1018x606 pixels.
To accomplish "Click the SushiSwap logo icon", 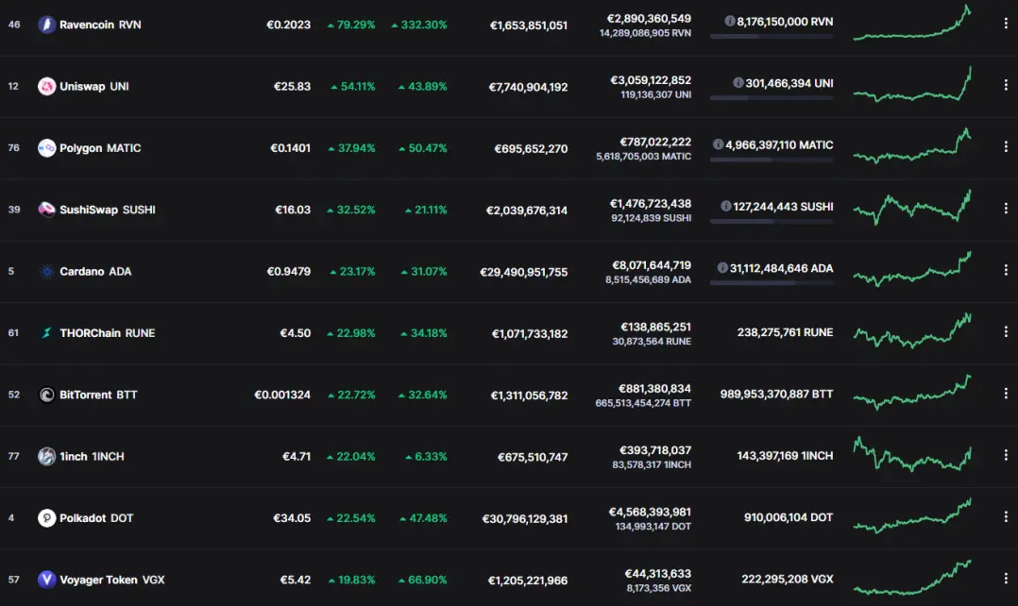I will click(47, 210).
